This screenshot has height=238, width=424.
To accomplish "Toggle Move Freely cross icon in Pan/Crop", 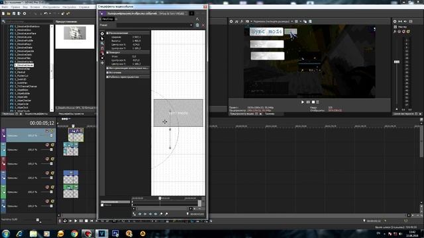I will pos(102,63).
